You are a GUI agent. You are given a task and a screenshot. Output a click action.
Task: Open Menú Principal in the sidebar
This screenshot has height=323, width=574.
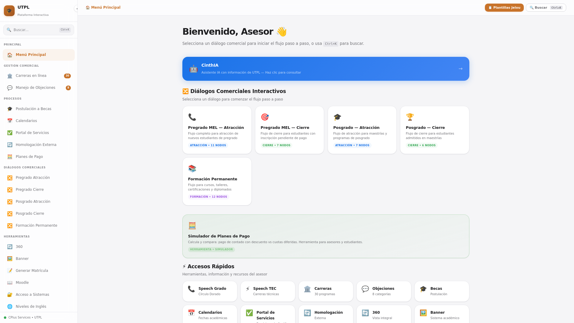pos(39,55)
